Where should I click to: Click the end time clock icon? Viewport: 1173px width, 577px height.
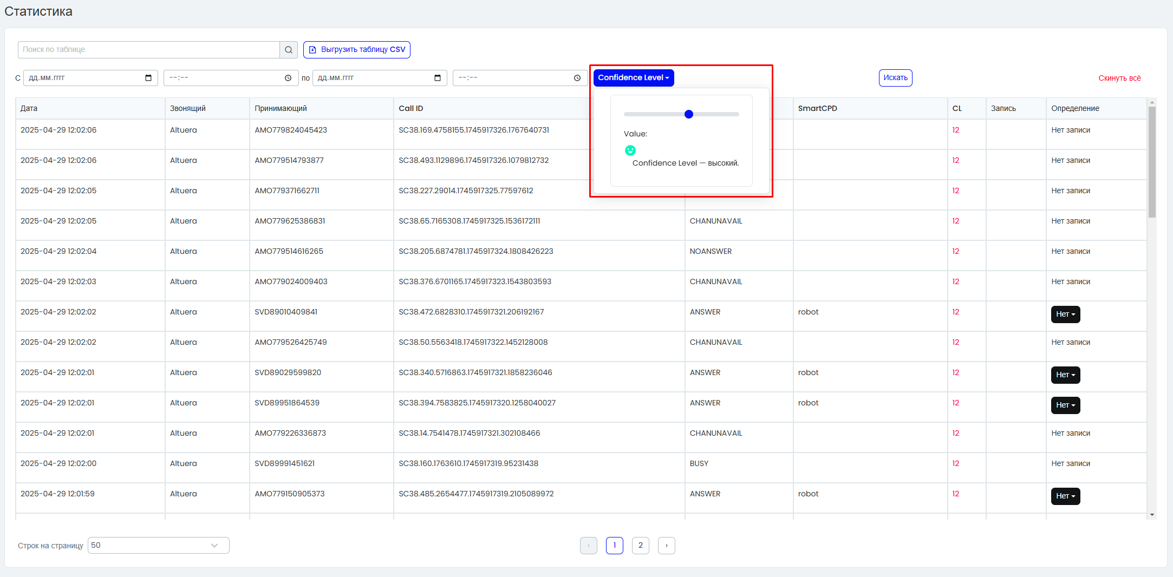point(577,78)
